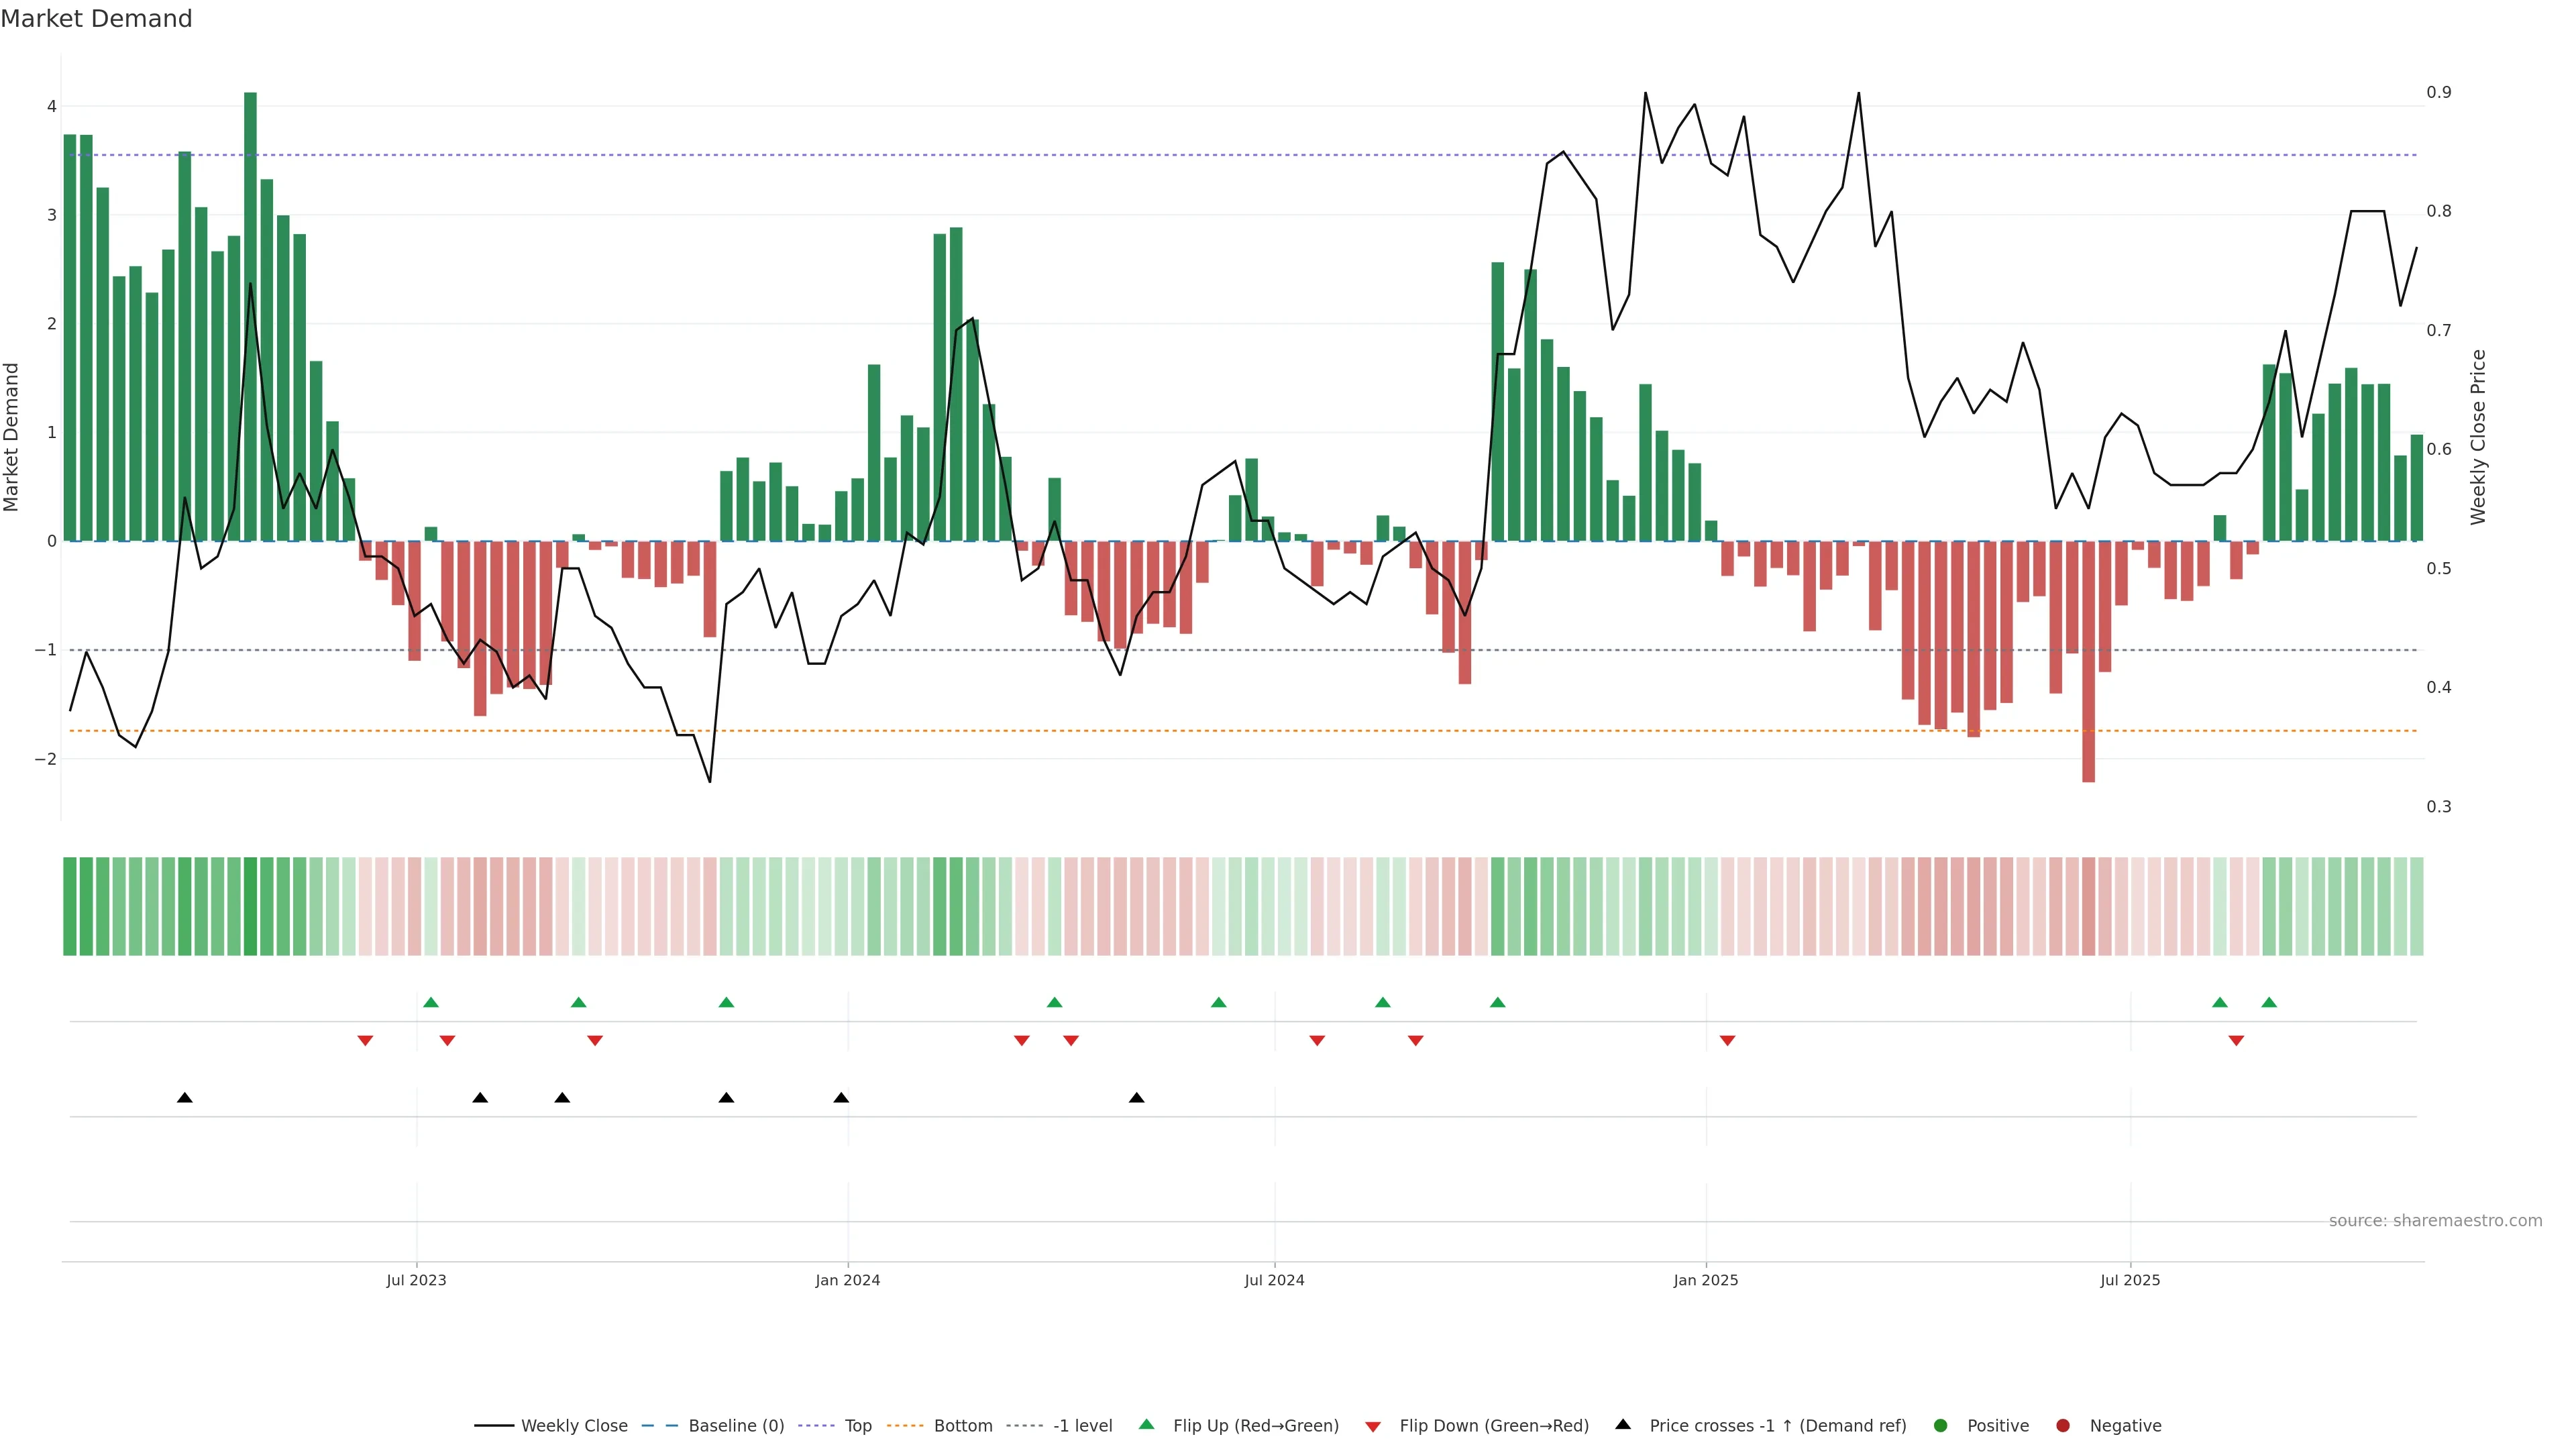This screenshot has height=1449, width=2576.
Task: Click the first dark green heatmap strip cell
Action: (x=70, y=906)
